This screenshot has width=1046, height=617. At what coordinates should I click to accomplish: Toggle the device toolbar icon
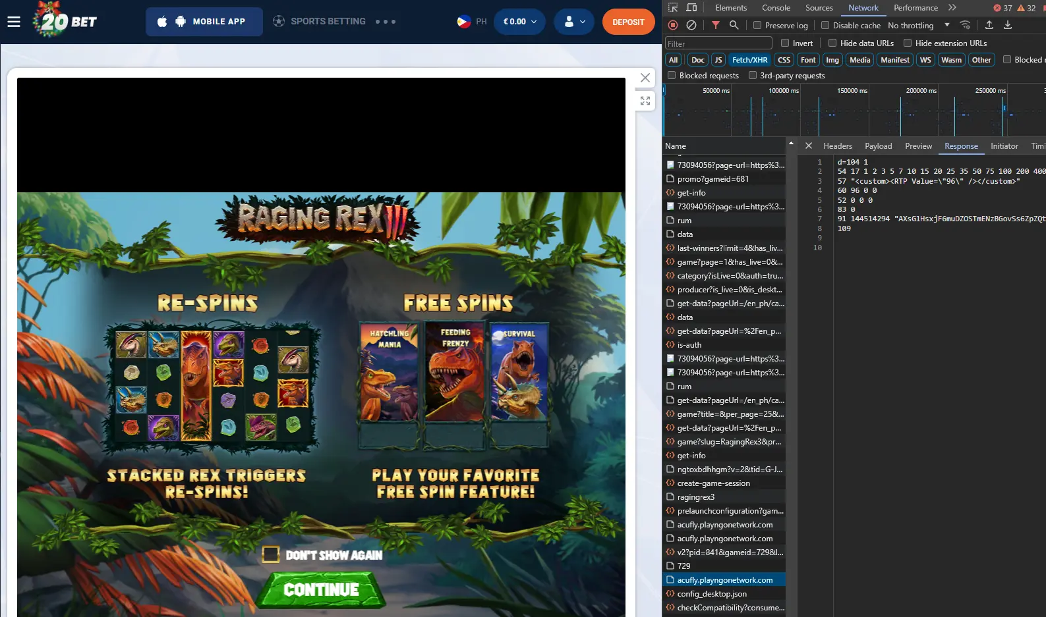pos(691,8)
